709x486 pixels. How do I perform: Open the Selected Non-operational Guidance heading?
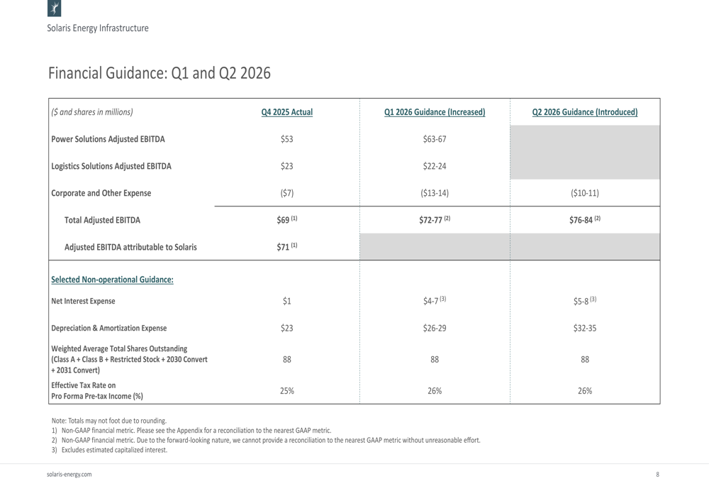[x=112, y=280]
